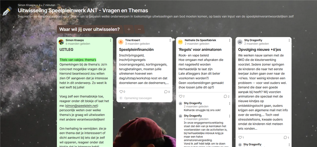The height and width of the screenshot is (147, 317).
Task: Click Simon Knaeps' avatar on the UITLEG post
Action: 61,42
